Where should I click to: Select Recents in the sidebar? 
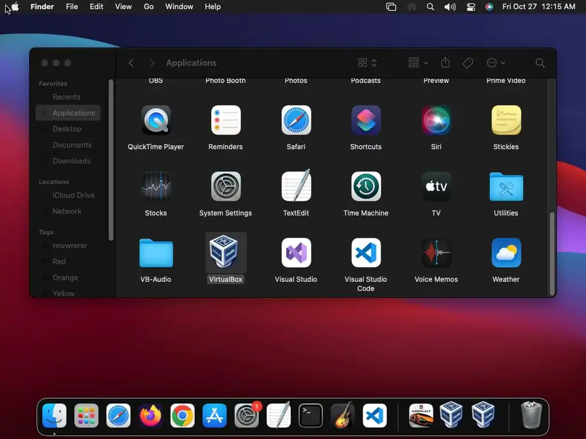69,97
